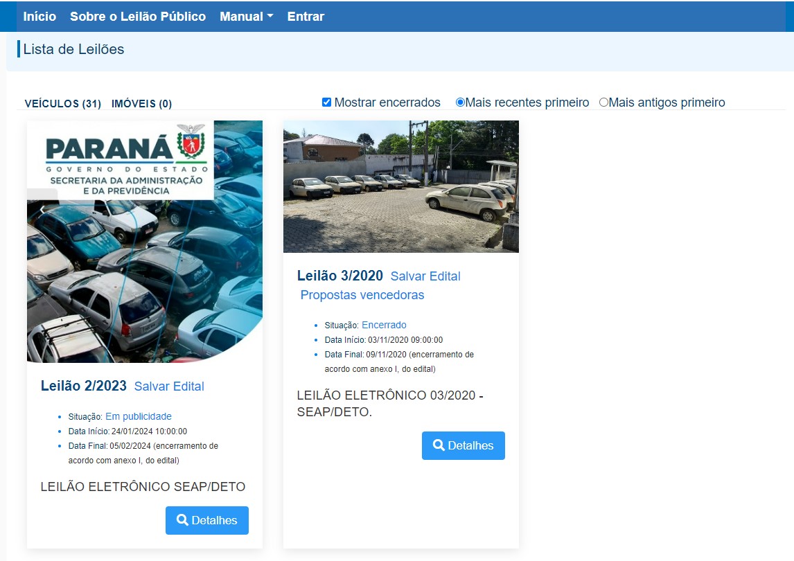
Task: Select Mais recentes primeiro radio option
Action: pyautogui.click(x=460, y=103)
